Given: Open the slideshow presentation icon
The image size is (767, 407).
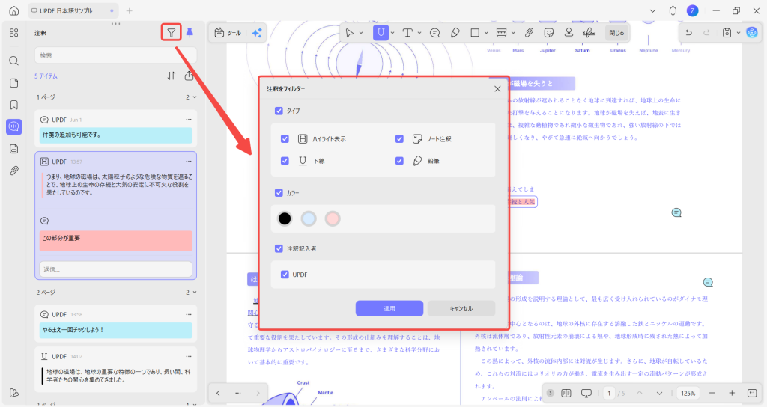Looking at the screenshot, I should click(586, 393).
